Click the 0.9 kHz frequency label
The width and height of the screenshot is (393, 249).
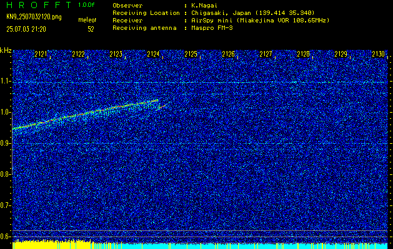(5, 143)
